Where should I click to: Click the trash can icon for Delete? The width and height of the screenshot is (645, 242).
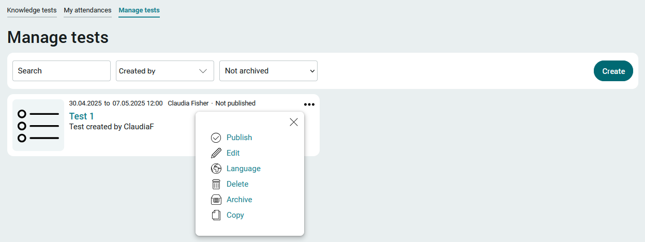(x=216, y=184)
